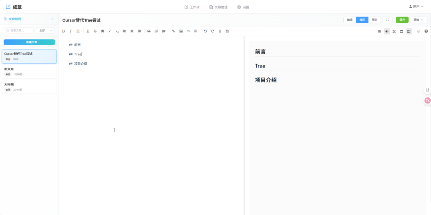Image resolution: width=431 pixels, height=215 pixels.
Task: Open 设置 in top navigation
Action: pos(243,7)
